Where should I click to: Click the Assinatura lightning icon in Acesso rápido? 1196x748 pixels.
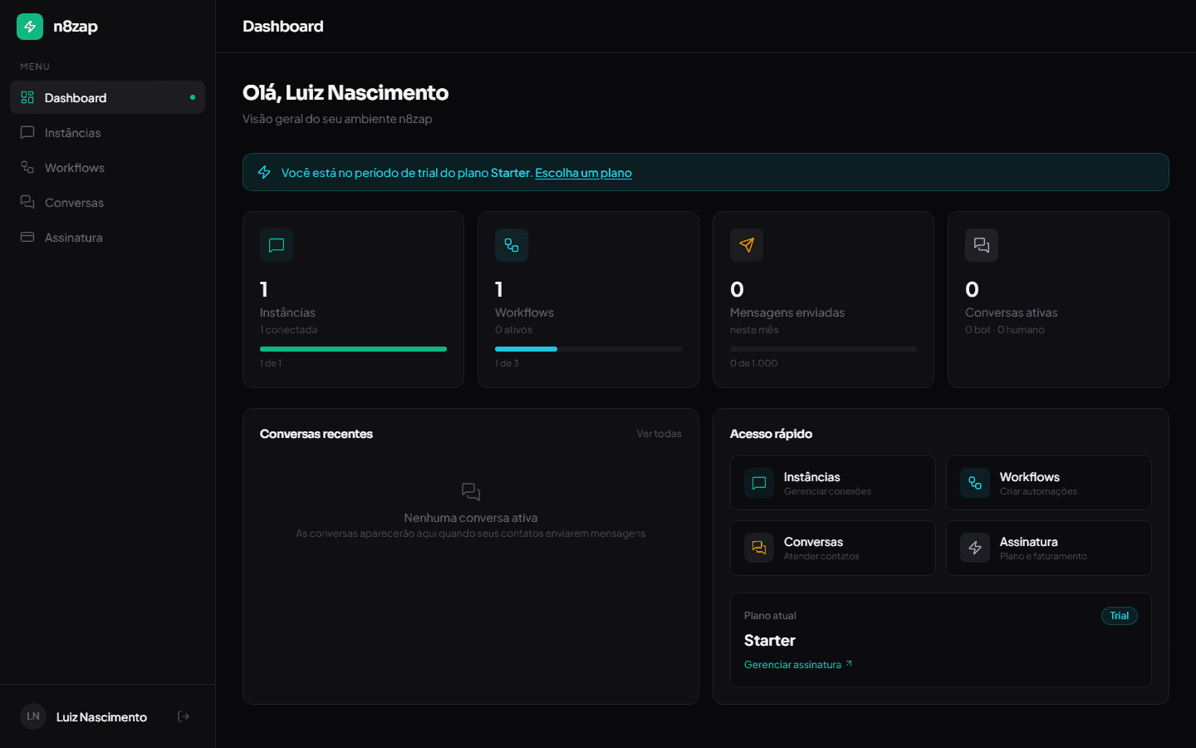[x=974, y=548]
